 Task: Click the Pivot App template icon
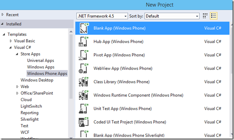84,55
